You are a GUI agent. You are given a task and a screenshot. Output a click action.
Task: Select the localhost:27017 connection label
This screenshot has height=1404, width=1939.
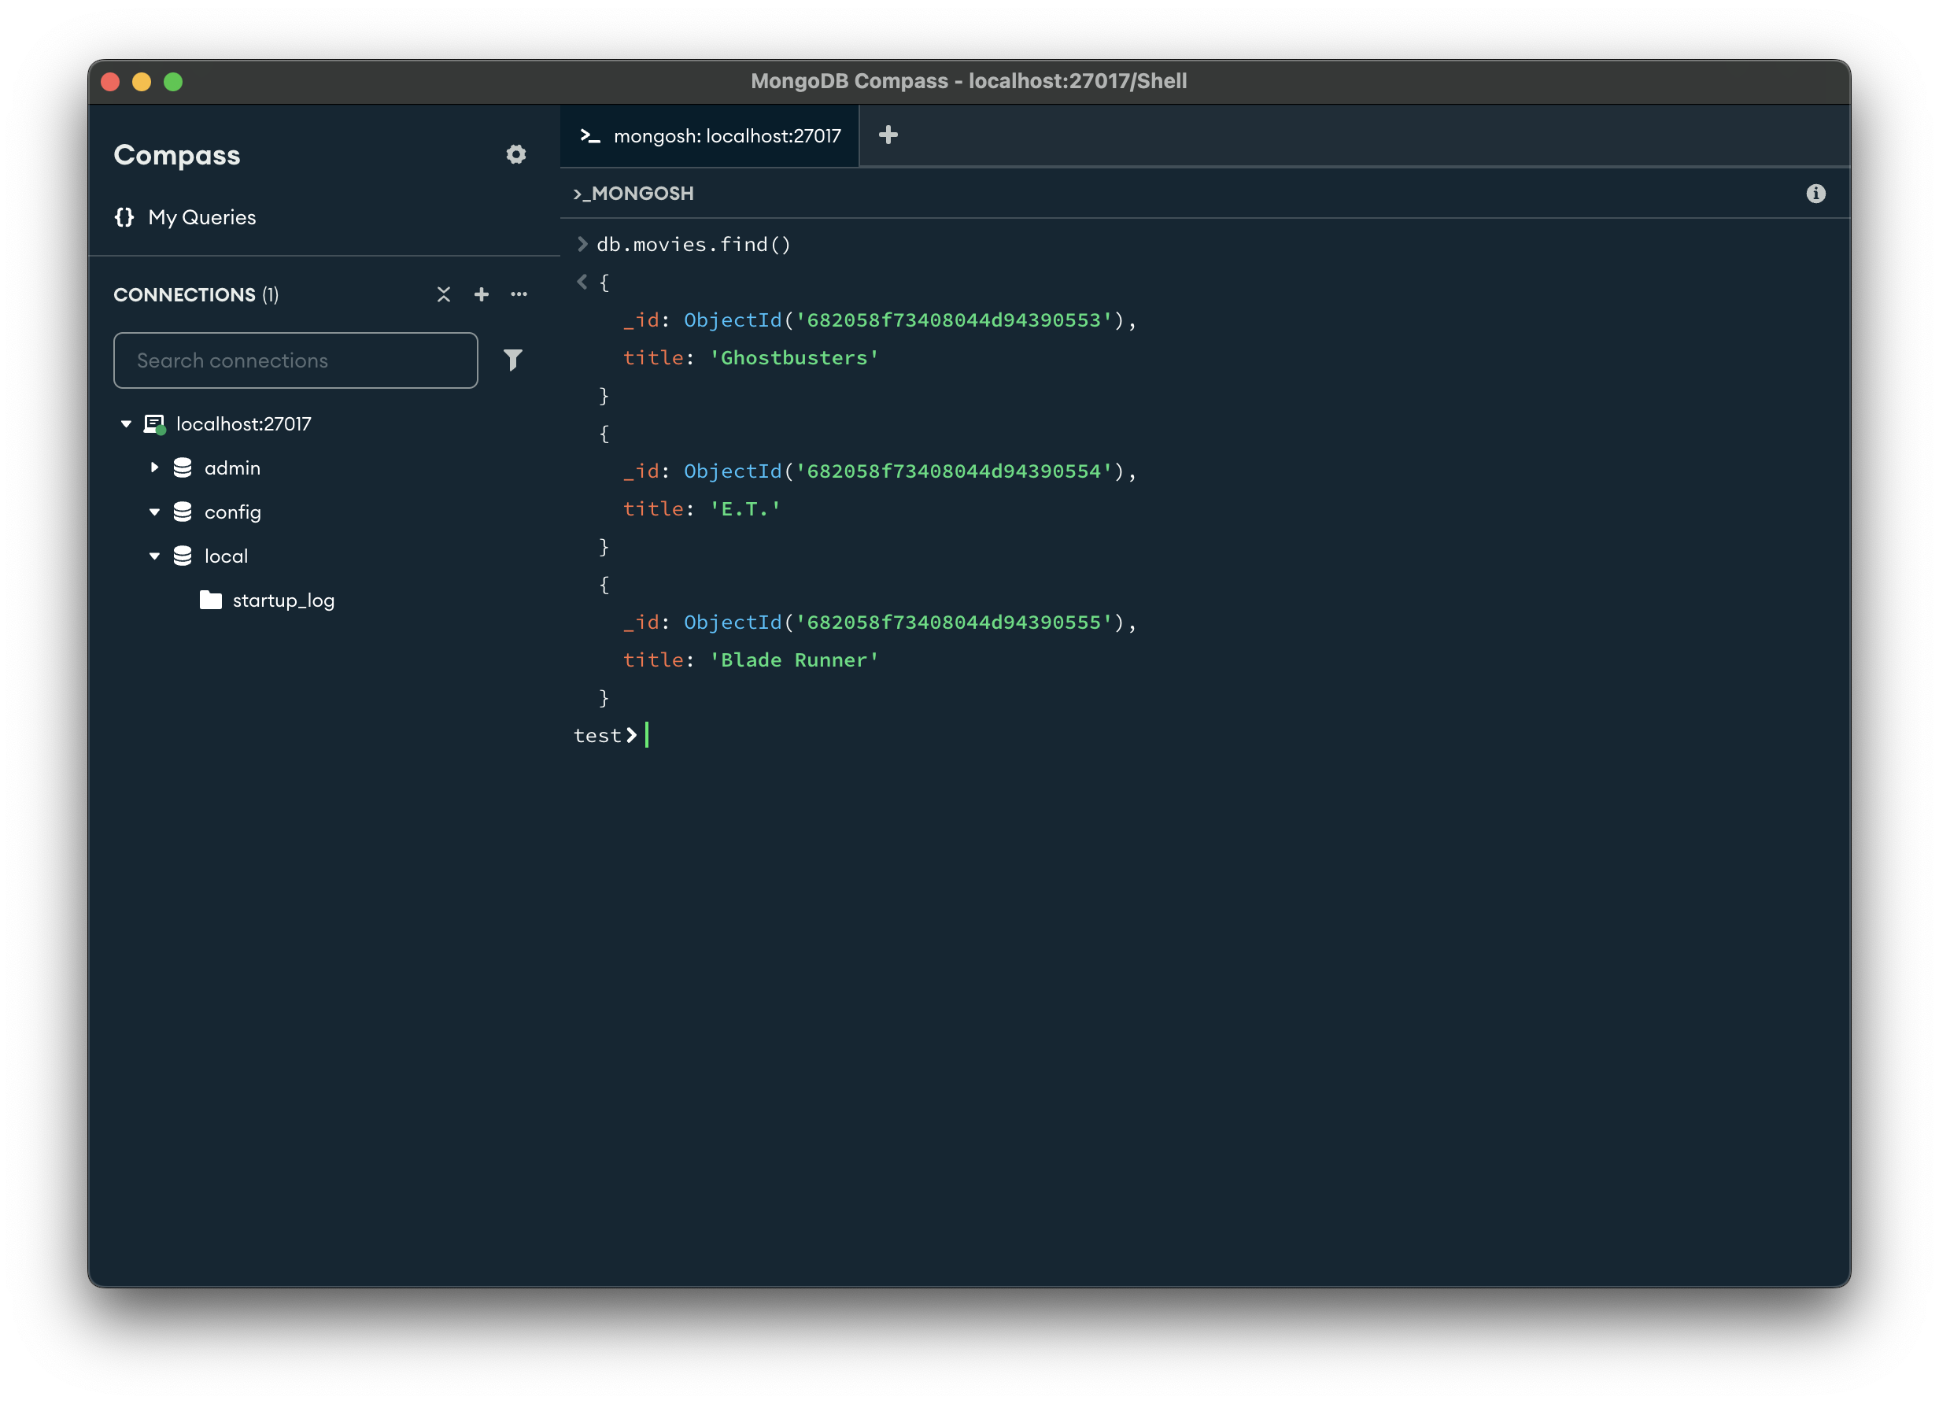[244, 424]
